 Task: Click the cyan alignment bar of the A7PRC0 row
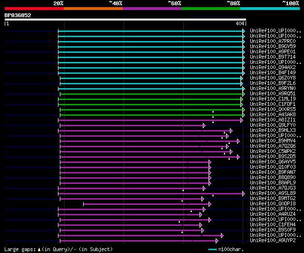(151, 41)
